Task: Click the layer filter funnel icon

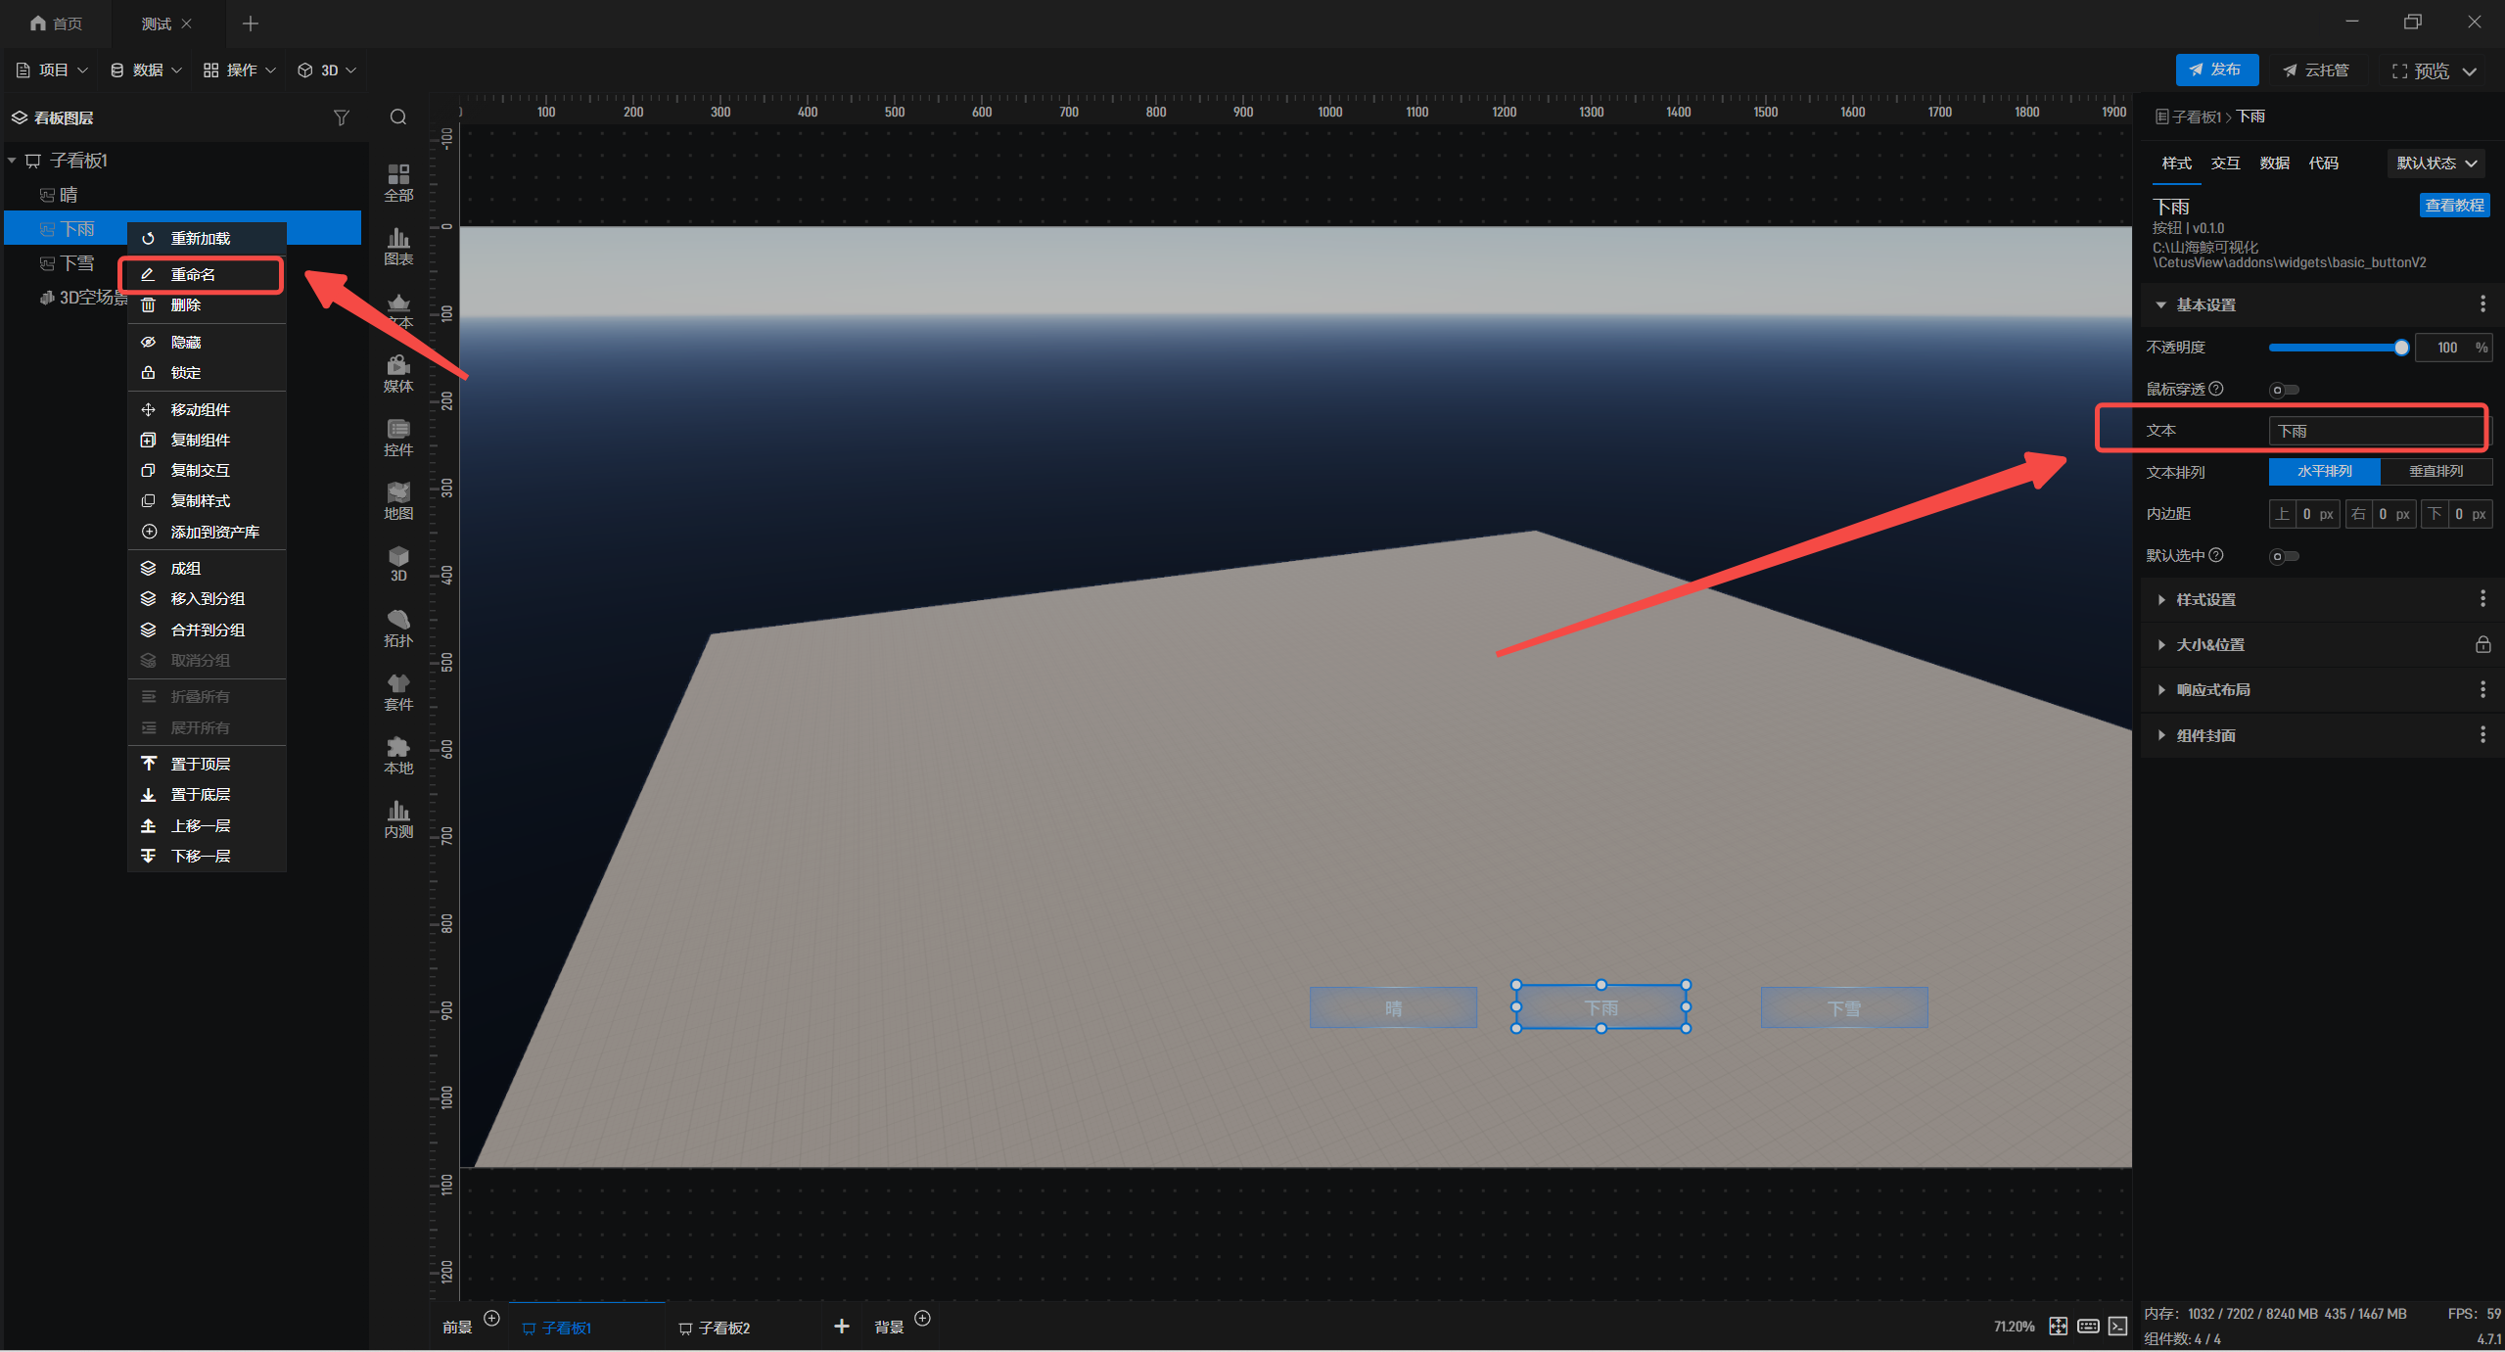Action: [x=341, y=117]
